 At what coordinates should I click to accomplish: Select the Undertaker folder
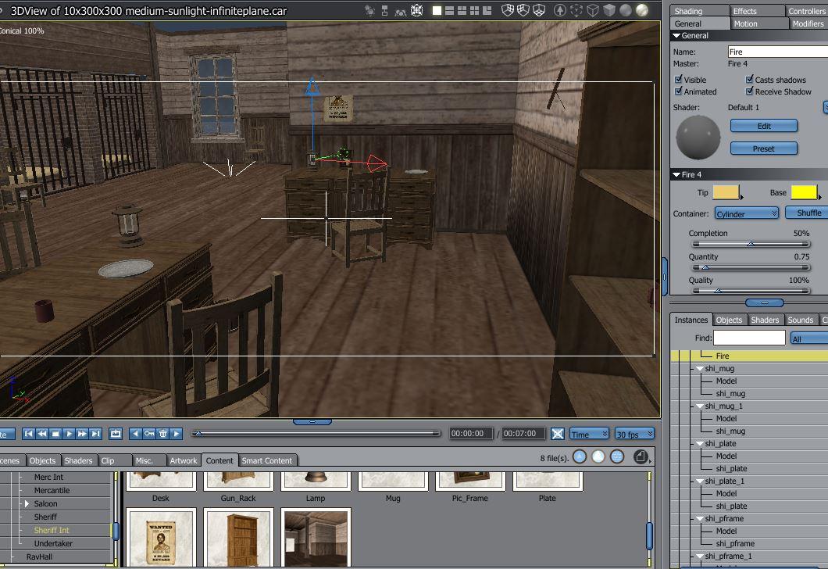pos(53,543)
